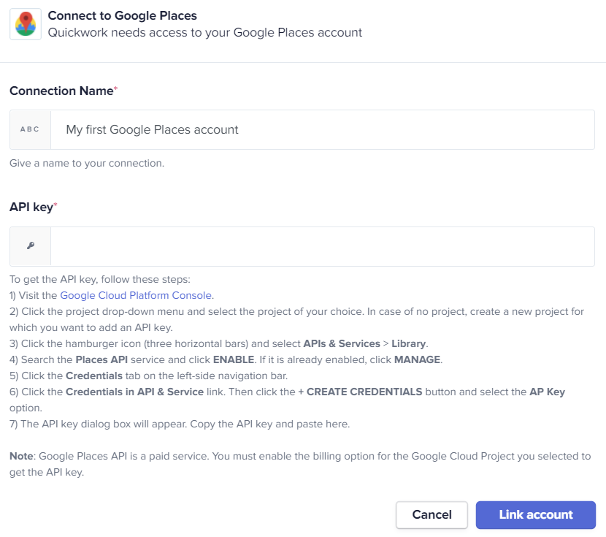Click the ABC text-type icon
Viewport: 606px width, 537px height.
tap(30, 129)
